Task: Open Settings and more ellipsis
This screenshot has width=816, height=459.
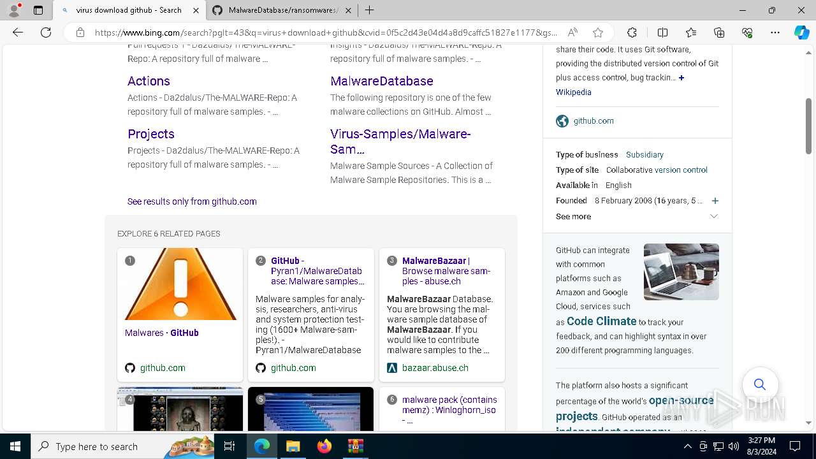Action: [x=775, y=33]
